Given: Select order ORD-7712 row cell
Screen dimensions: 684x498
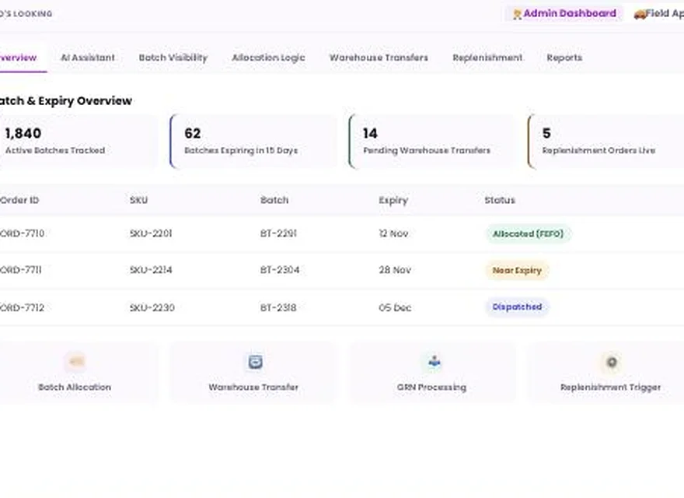Looking at the screenshot, I should [x=22, y=307].
